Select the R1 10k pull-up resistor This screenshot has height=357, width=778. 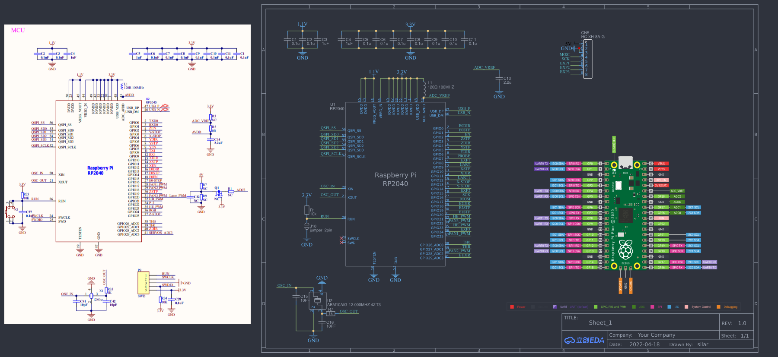click(x=306, y=211)
